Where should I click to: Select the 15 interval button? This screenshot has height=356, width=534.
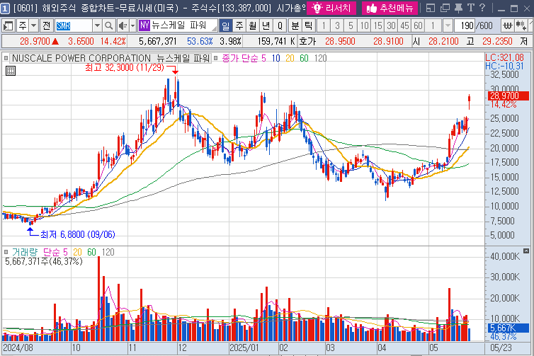(377, 25)
